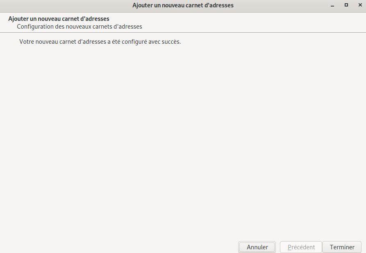This screenshot has height=253, width=366.
Task: Click empty title bar left of the title
Action: point(61,5)
